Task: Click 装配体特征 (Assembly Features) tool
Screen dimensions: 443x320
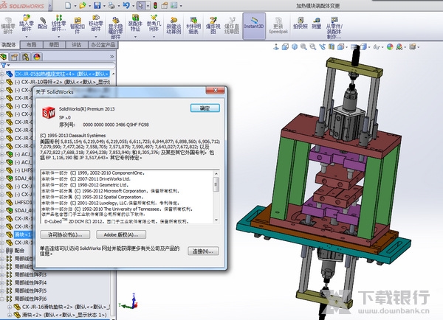Action: [135, 23]
